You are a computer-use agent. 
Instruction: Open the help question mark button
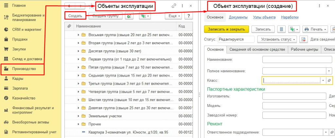point(189,16)
